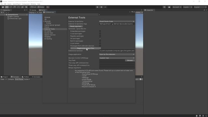Viewport: 208px width, 117px height.
Task: Click the Browse button for Tool Path
Action: click(130, 60)
